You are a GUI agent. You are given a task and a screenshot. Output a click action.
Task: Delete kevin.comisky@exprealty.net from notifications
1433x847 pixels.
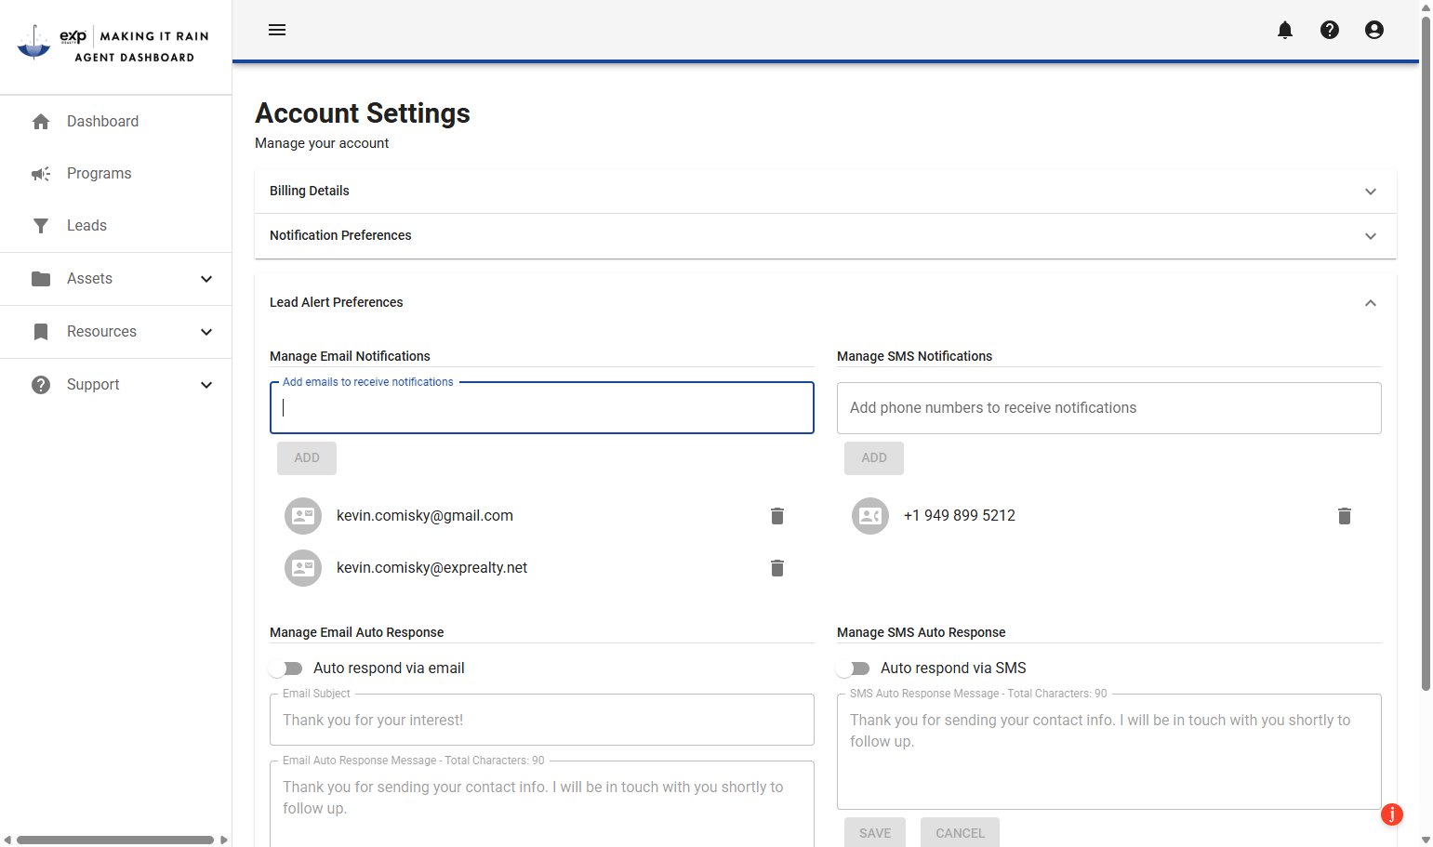click(777, 568)
